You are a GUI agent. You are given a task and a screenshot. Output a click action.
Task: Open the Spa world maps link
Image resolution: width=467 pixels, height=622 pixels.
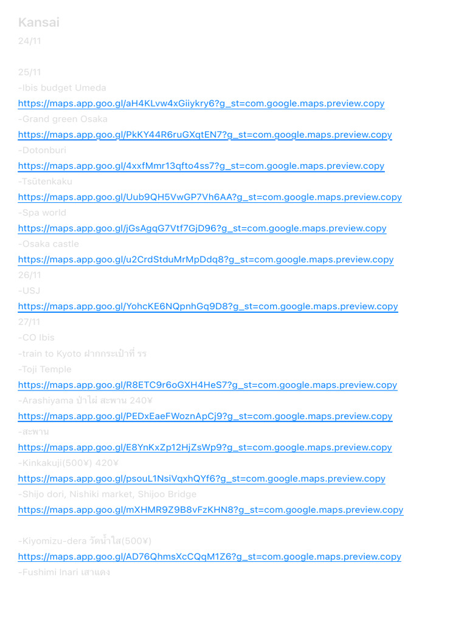pos(202,228)
